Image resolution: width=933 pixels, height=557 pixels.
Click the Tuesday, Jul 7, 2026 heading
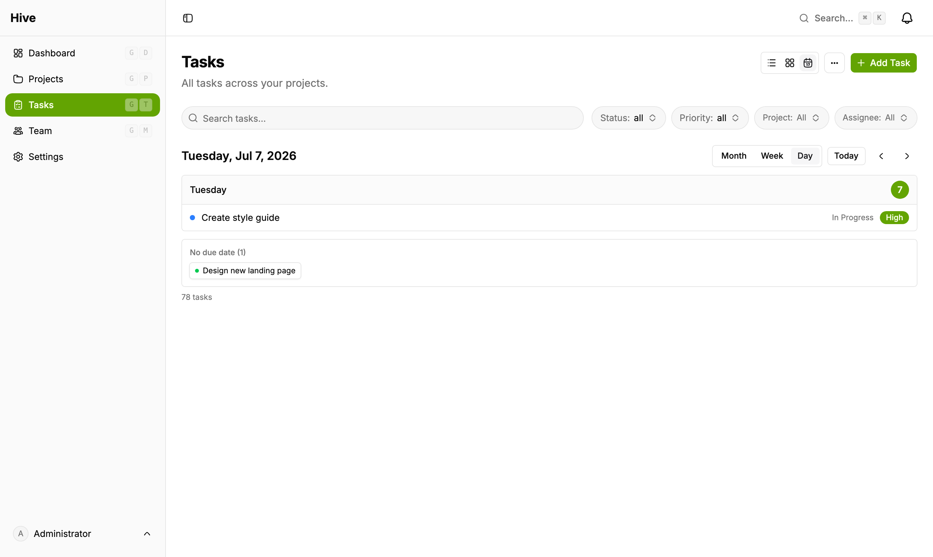pyautogui.click(x=239, y=156)
